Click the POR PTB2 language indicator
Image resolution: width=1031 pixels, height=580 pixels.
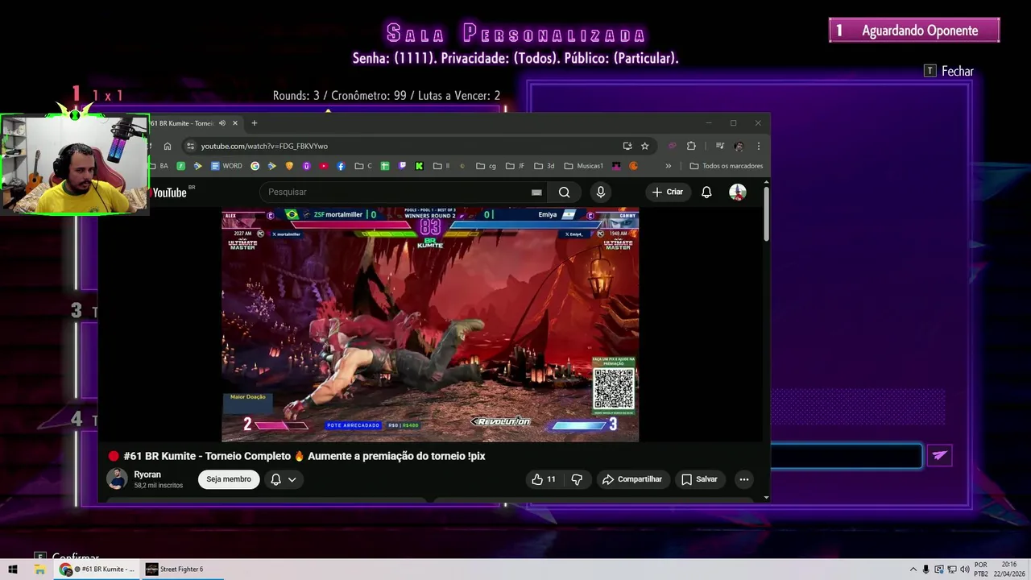pos(981,570)
